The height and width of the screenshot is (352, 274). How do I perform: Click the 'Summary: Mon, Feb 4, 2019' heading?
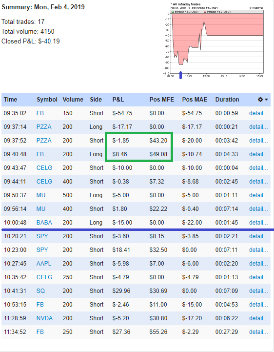[43, 7]
